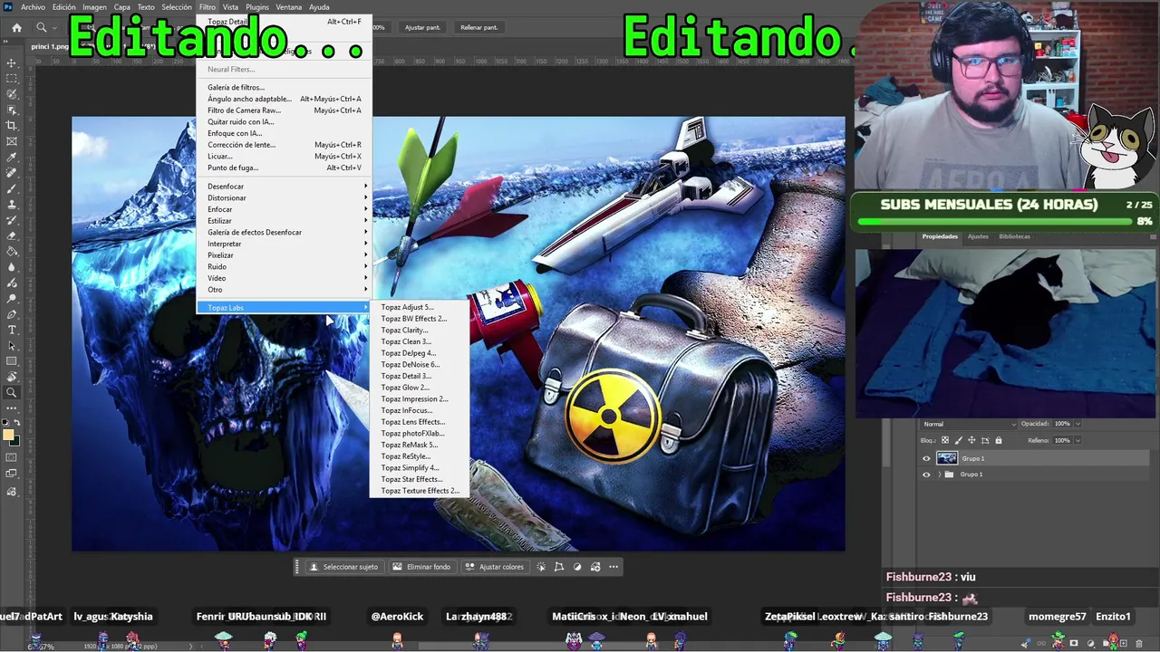Screen dimensions: 1160x652
Task: Open the three-dots Edit Toolbar button
Action: [12, 408]
